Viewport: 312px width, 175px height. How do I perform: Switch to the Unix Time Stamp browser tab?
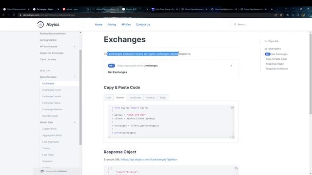pos(163,9)
